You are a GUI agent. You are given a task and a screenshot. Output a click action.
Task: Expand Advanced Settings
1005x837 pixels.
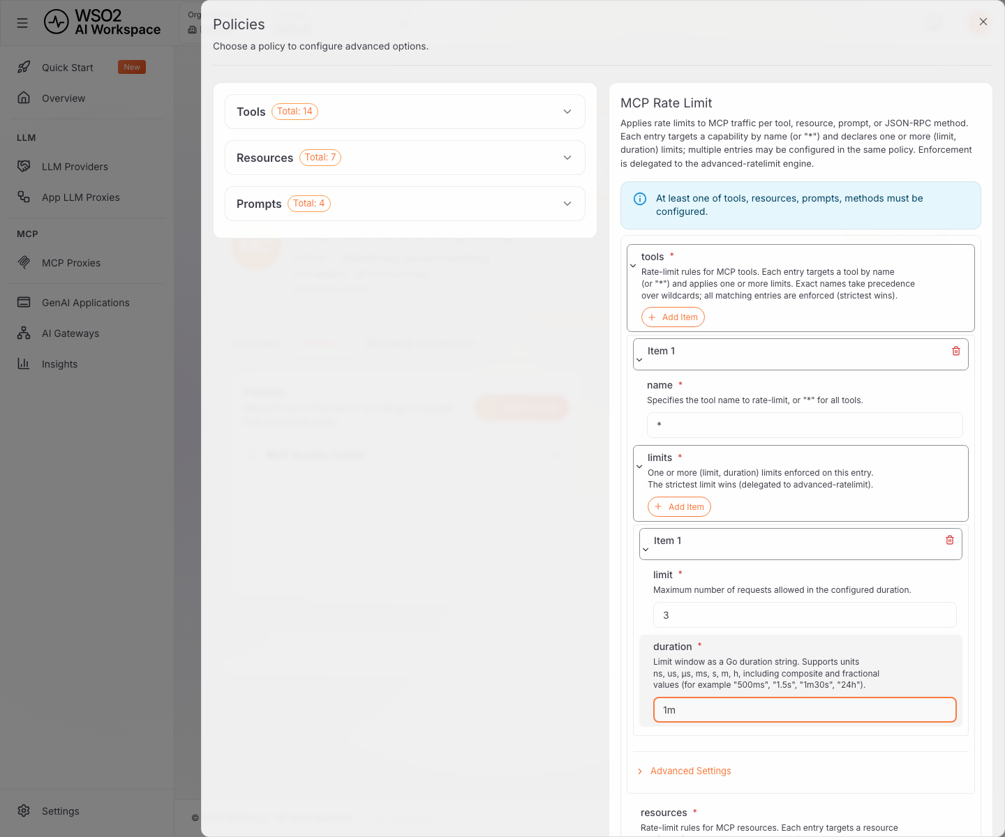click(x=640, y=771)
